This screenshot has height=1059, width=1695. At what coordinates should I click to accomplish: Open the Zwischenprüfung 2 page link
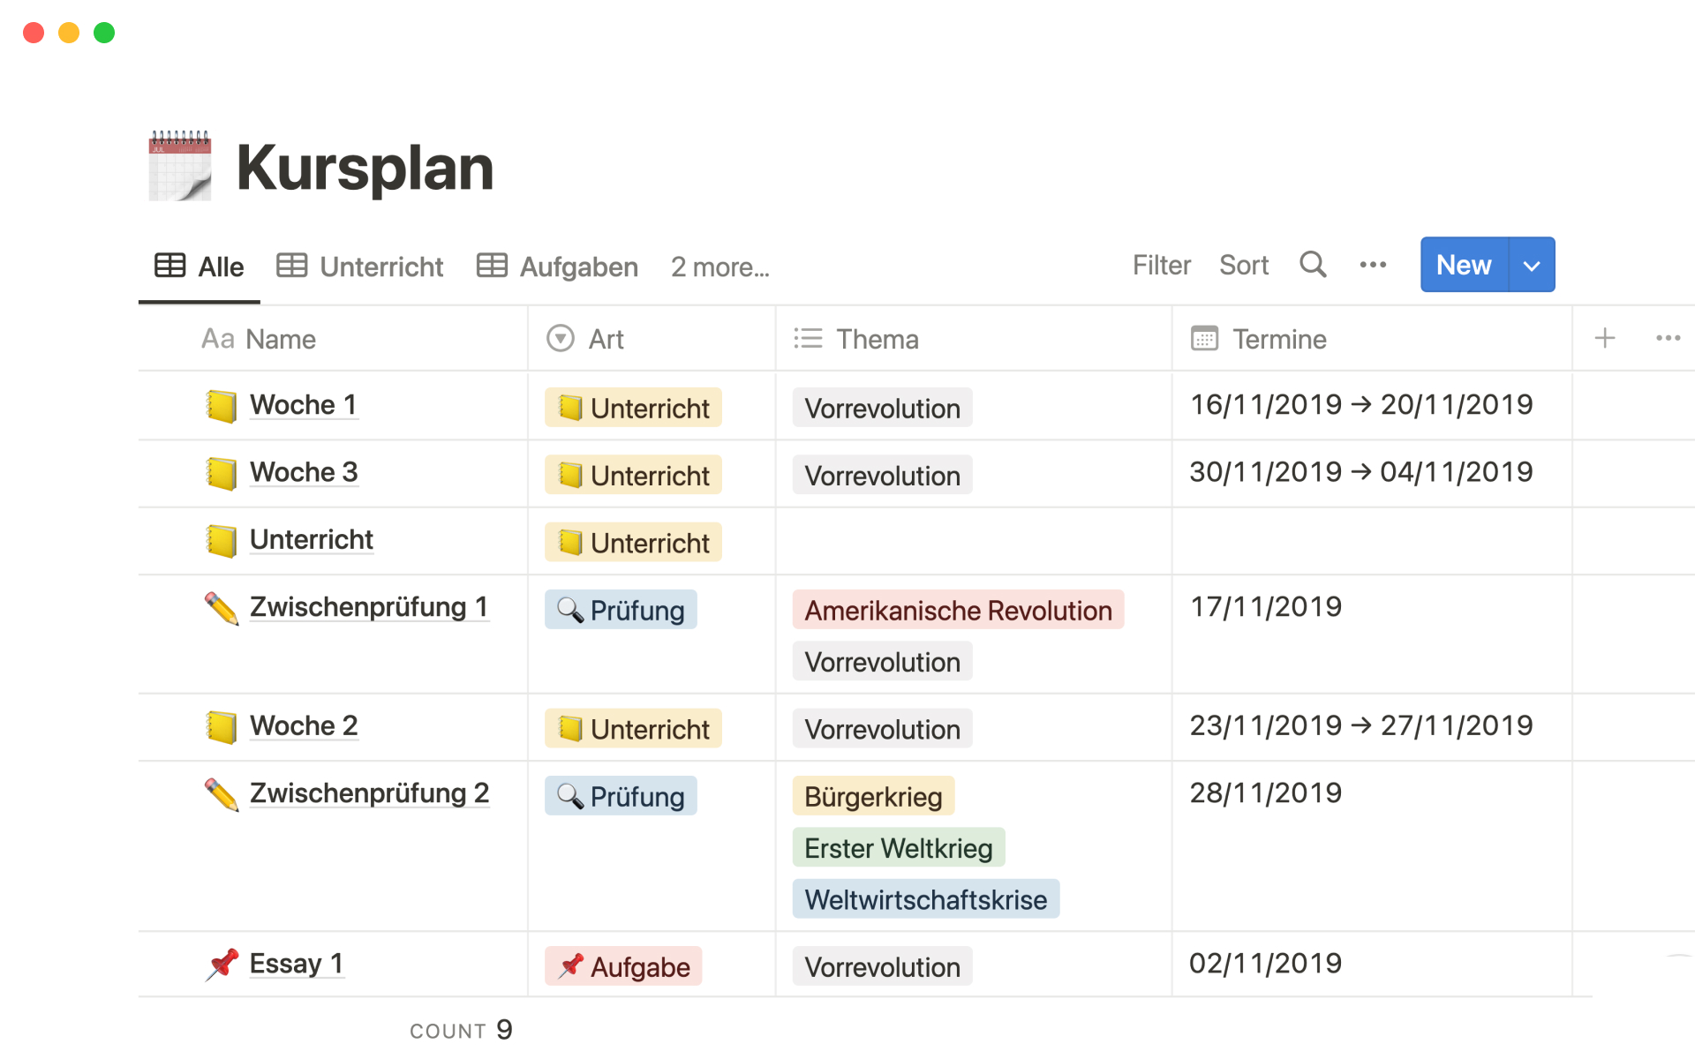pyautogui.click(x=369, y=792)
